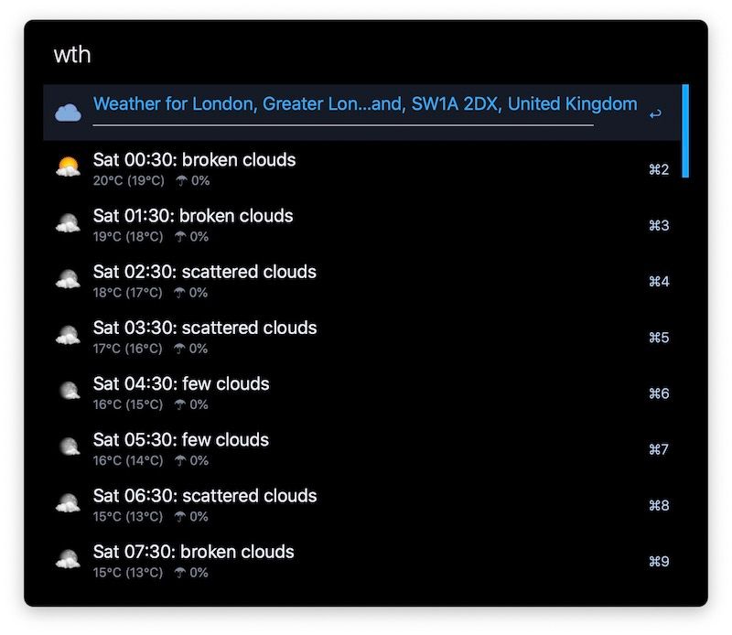Click the blue scrollbar on results list

pyautogui.click(x=685, y=130)
